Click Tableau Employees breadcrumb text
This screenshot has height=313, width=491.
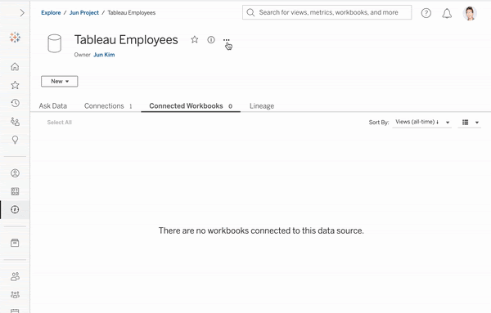pyautogui.click(x=132, y=13)
